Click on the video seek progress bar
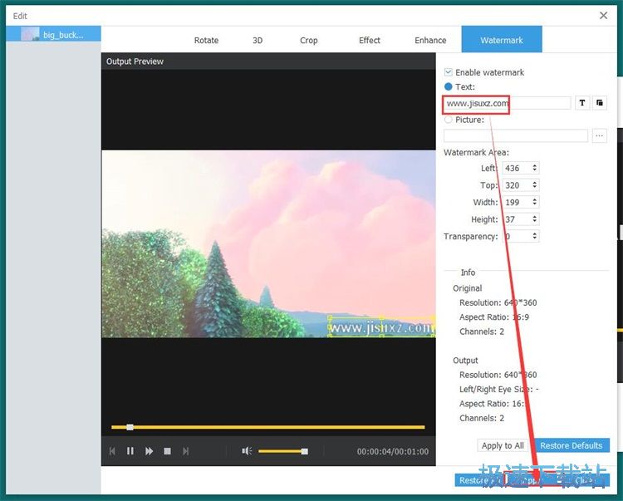This screenshot has width=623, height=501. (267, 427)
